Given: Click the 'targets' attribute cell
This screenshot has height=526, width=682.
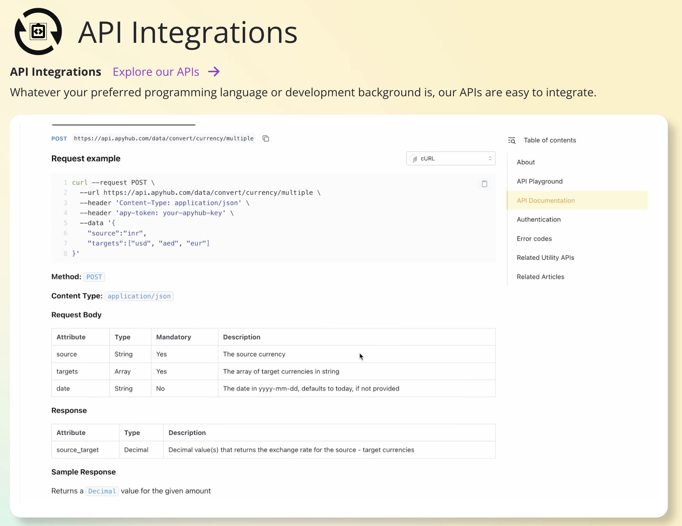Looking at the screenshot, I should pyautogui.click(x=80, y=371).
